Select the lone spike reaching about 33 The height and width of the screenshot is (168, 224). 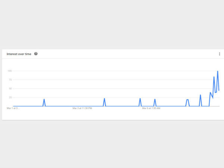pos(200,95)
